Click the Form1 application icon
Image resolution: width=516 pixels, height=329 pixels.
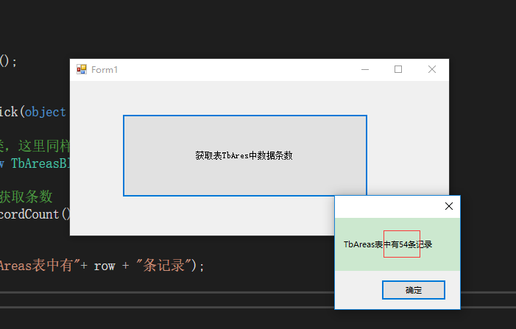[x=82, y=69]
